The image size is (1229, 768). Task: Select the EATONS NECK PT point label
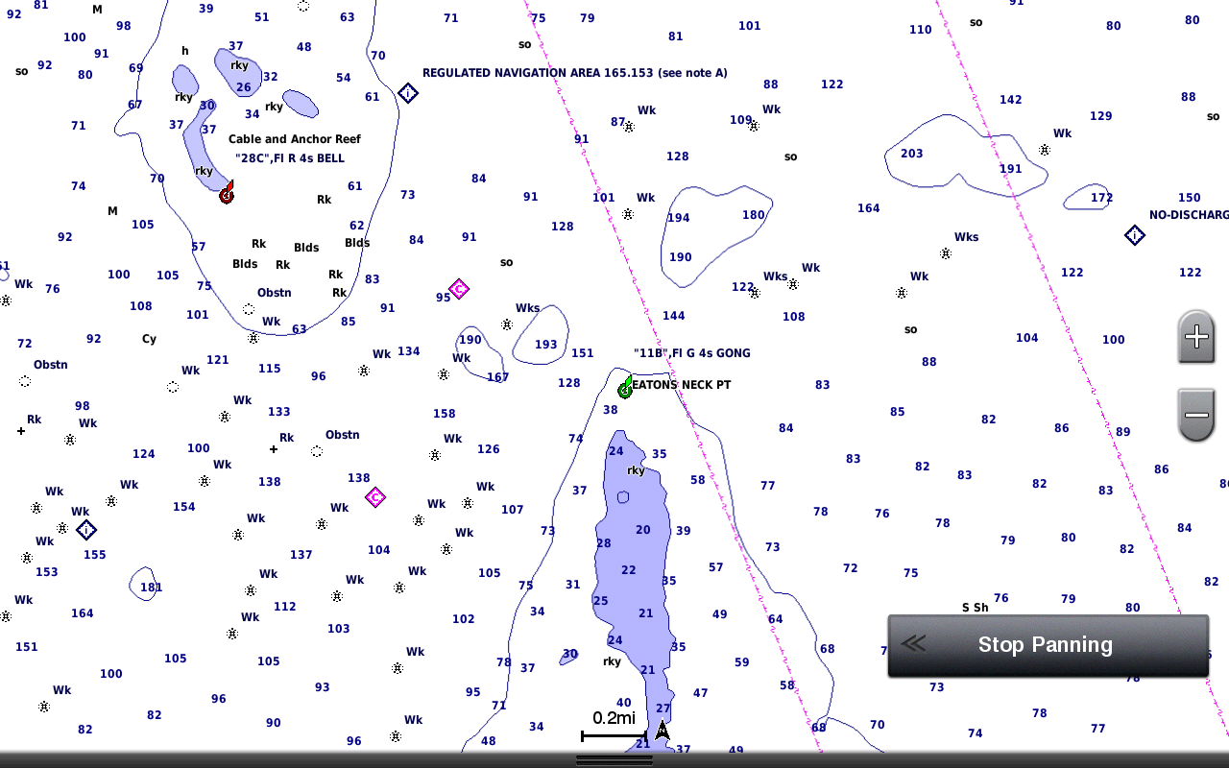684,384
